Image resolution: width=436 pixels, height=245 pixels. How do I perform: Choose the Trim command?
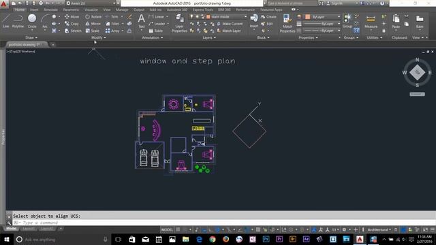pyautogui.click(x=112, y=16)
